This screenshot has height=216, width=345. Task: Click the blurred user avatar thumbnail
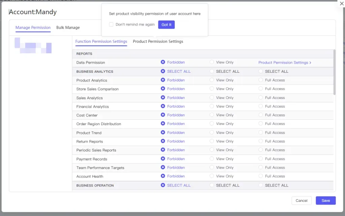33,45
